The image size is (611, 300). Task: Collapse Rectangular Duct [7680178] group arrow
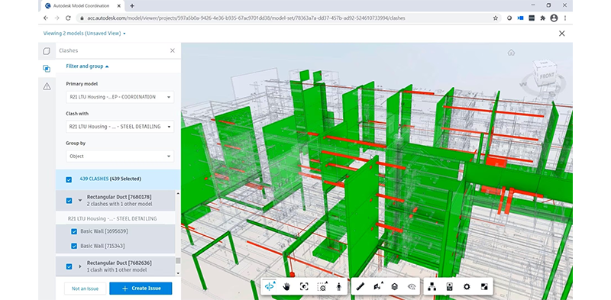(80, 201)
